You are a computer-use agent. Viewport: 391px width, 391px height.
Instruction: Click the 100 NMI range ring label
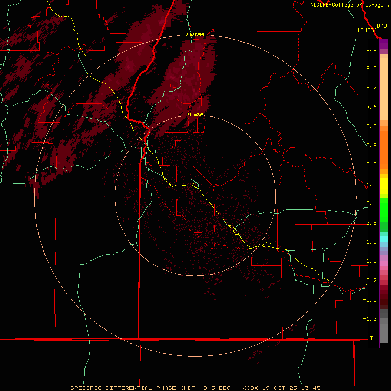195,34
